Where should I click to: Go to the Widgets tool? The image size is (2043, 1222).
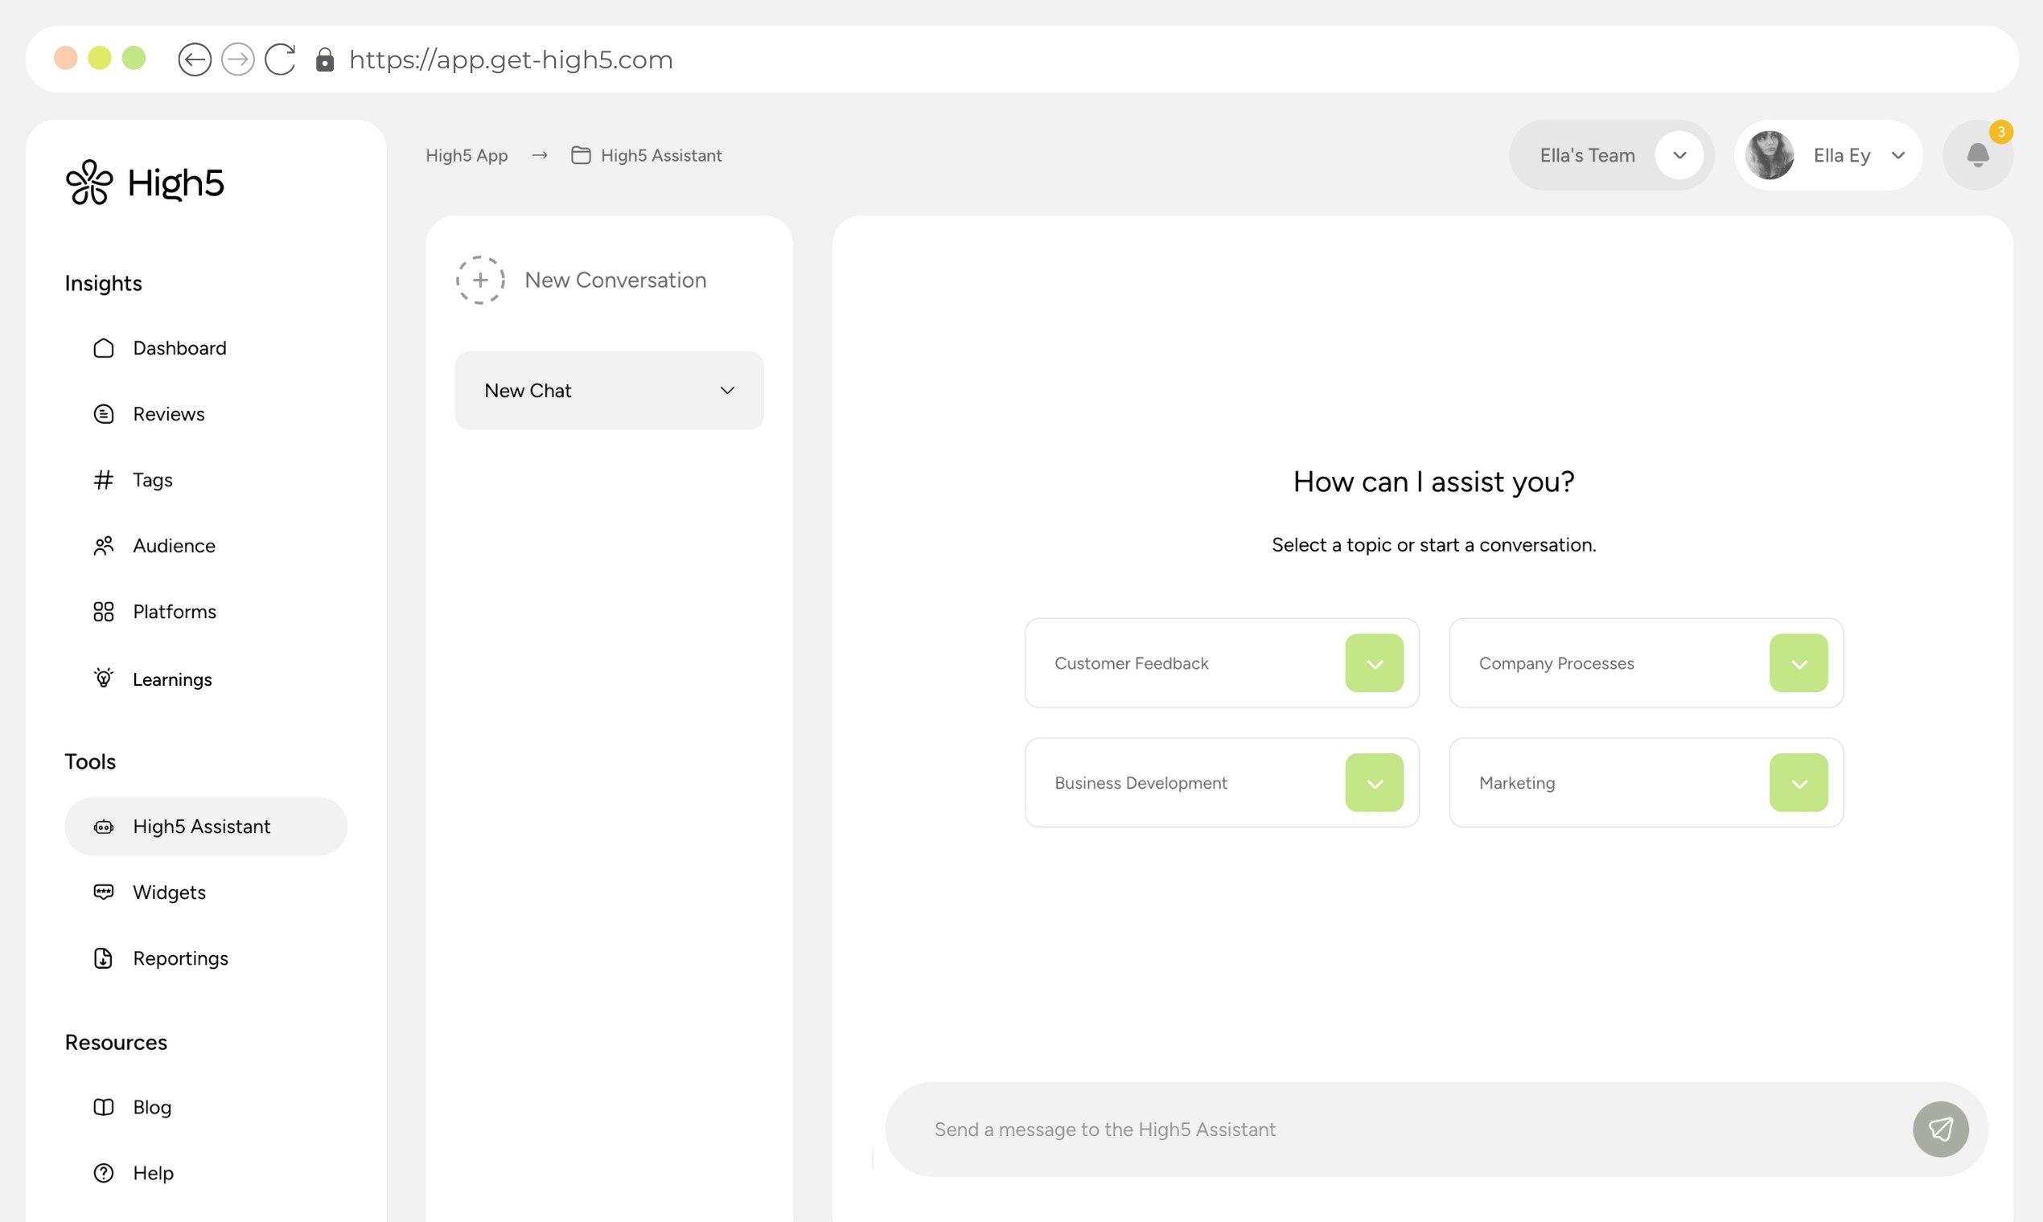(169, 892)
